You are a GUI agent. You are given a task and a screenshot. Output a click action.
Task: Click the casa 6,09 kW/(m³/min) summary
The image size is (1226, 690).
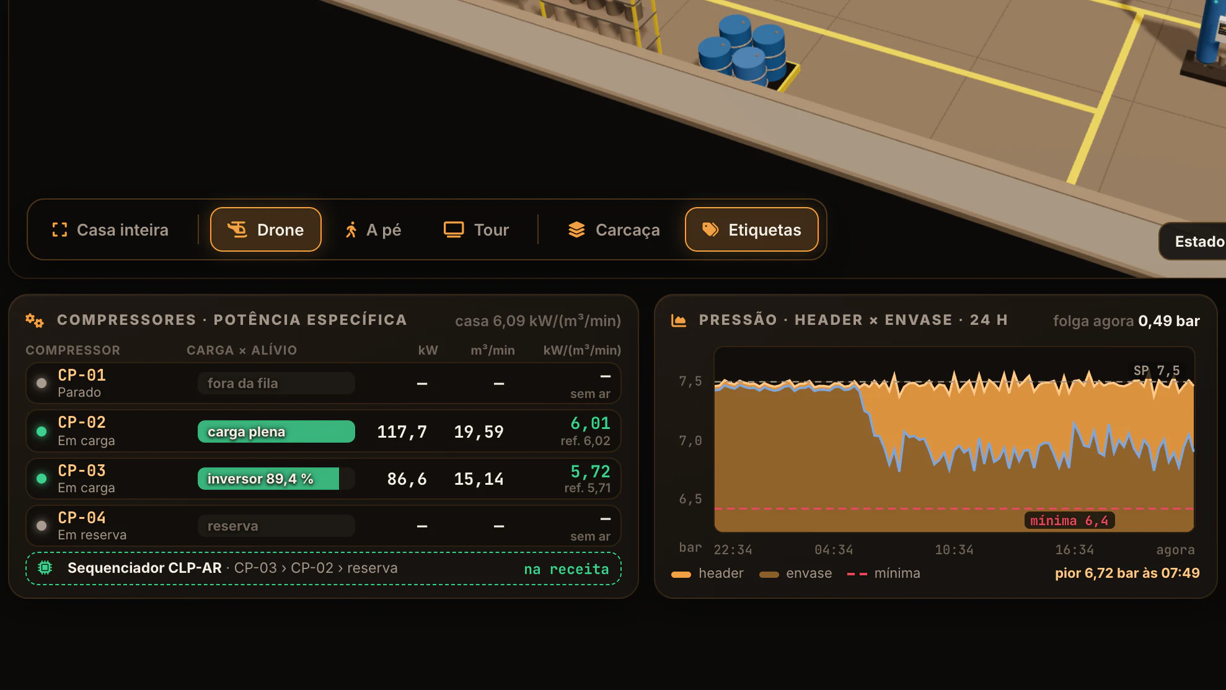[538, 321]
